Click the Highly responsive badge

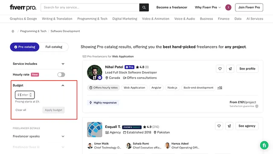103,103
